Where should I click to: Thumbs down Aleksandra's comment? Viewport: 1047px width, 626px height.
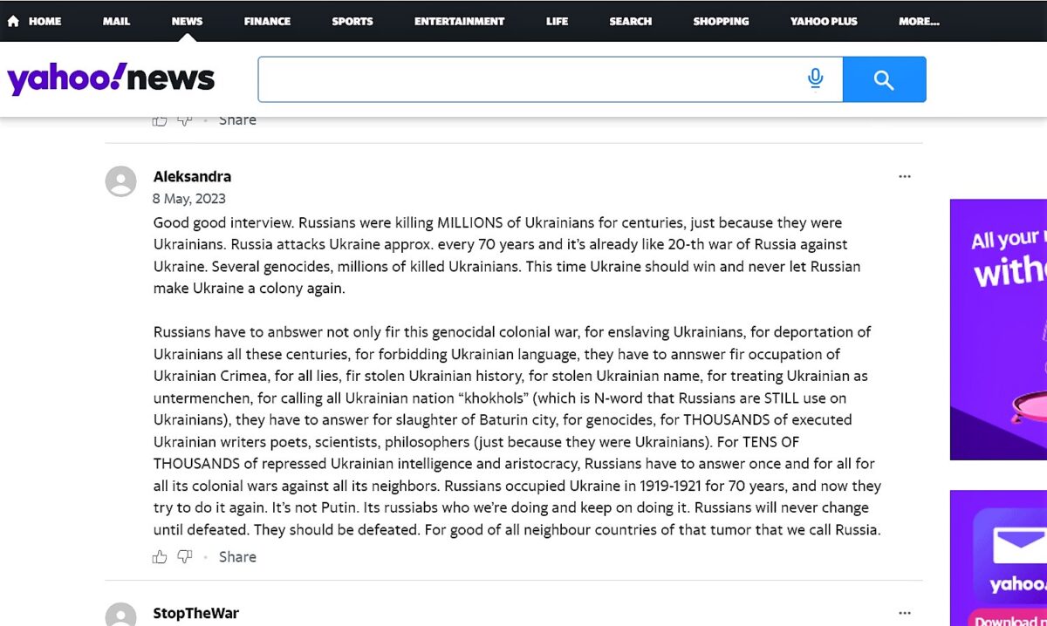point(184,556)
